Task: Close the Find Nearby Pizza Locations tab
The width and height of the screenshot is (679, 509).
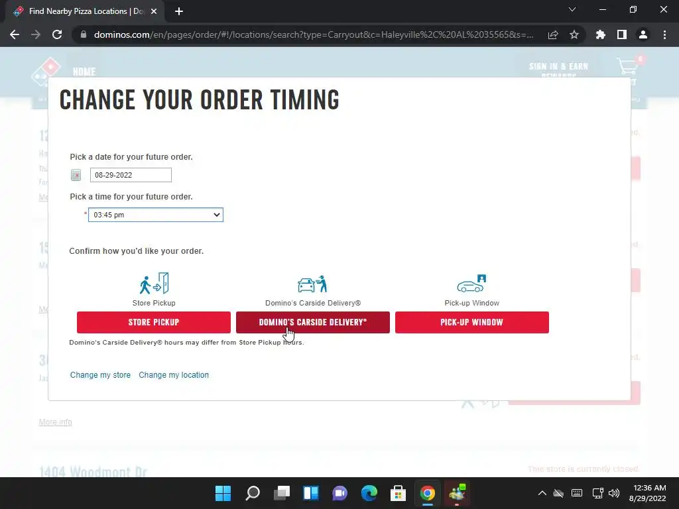Action: coord(154,11)
